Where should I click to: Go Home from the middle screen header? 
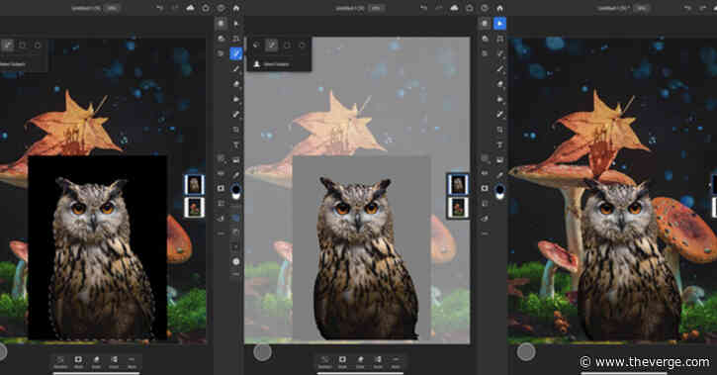[x=236, y=8]
